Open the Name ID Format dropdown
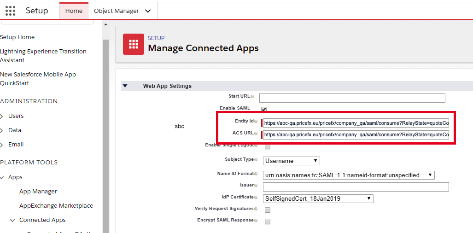This screenshot has width=473, height=233. click(x=348, y=175)
